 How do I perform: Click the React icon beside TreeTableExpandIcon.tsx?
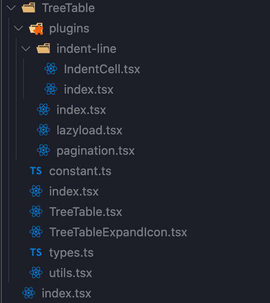(x=36, y=232)
